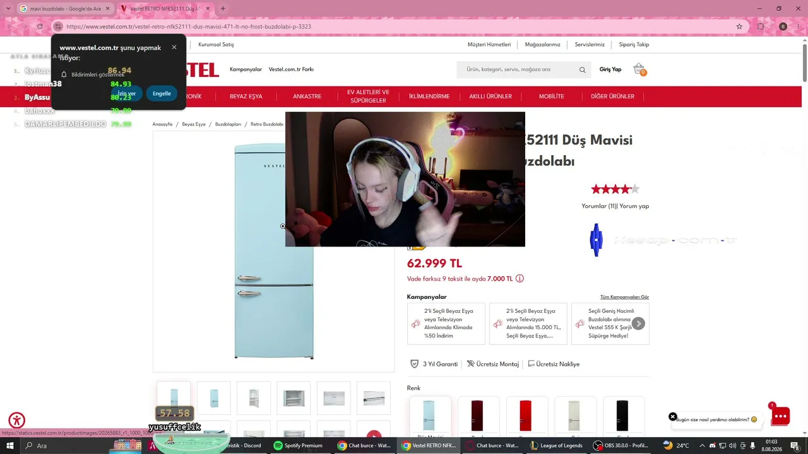Open the Chrome profile avatar
Viewport: 808px width, 454px height.
(783, 26)
